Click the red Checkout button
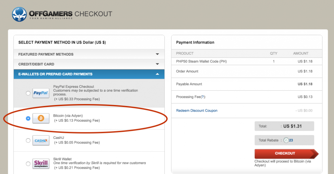Viewport: 334px width, 174px height. (286, 154)
